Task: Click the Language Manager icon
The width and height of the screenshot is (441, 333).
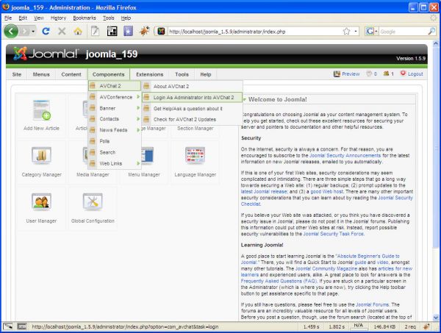Action: click(x=197, y=159)
